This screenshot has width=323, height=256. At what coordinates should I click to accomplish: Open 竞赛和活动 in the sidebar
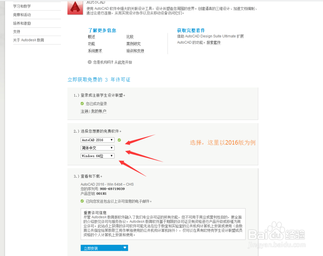(x=22, y=15)
